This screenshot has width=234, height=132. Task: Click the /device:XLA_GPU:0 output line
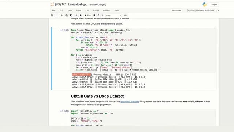point(108,84)
